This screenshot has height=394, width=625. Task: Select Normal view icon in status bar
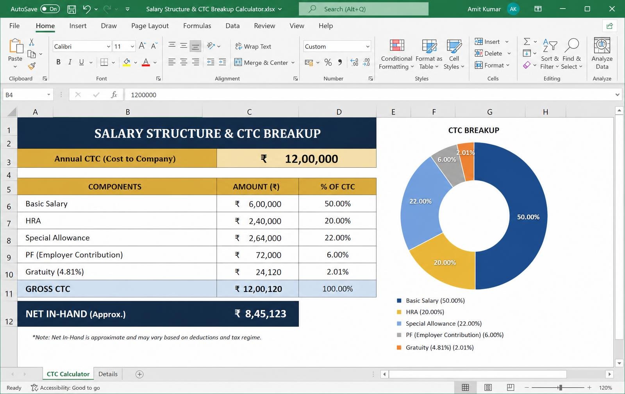click(x=465, y=387)
